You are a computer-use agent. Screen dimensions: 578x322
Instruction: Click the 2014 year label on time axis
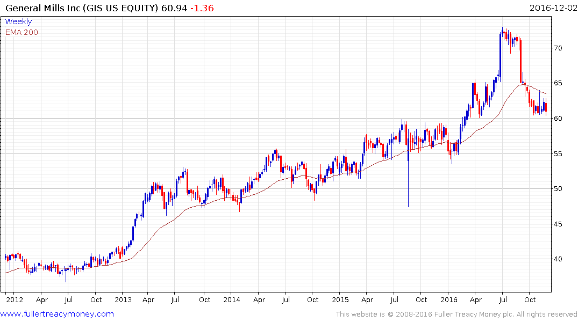232,299
